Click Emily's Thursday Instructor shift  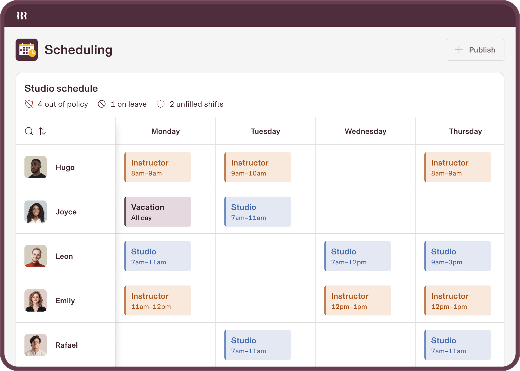click(x=458, y=300)
